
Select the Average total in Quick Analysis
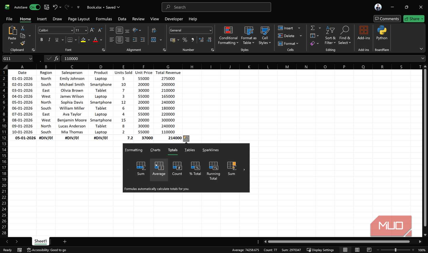158,168
